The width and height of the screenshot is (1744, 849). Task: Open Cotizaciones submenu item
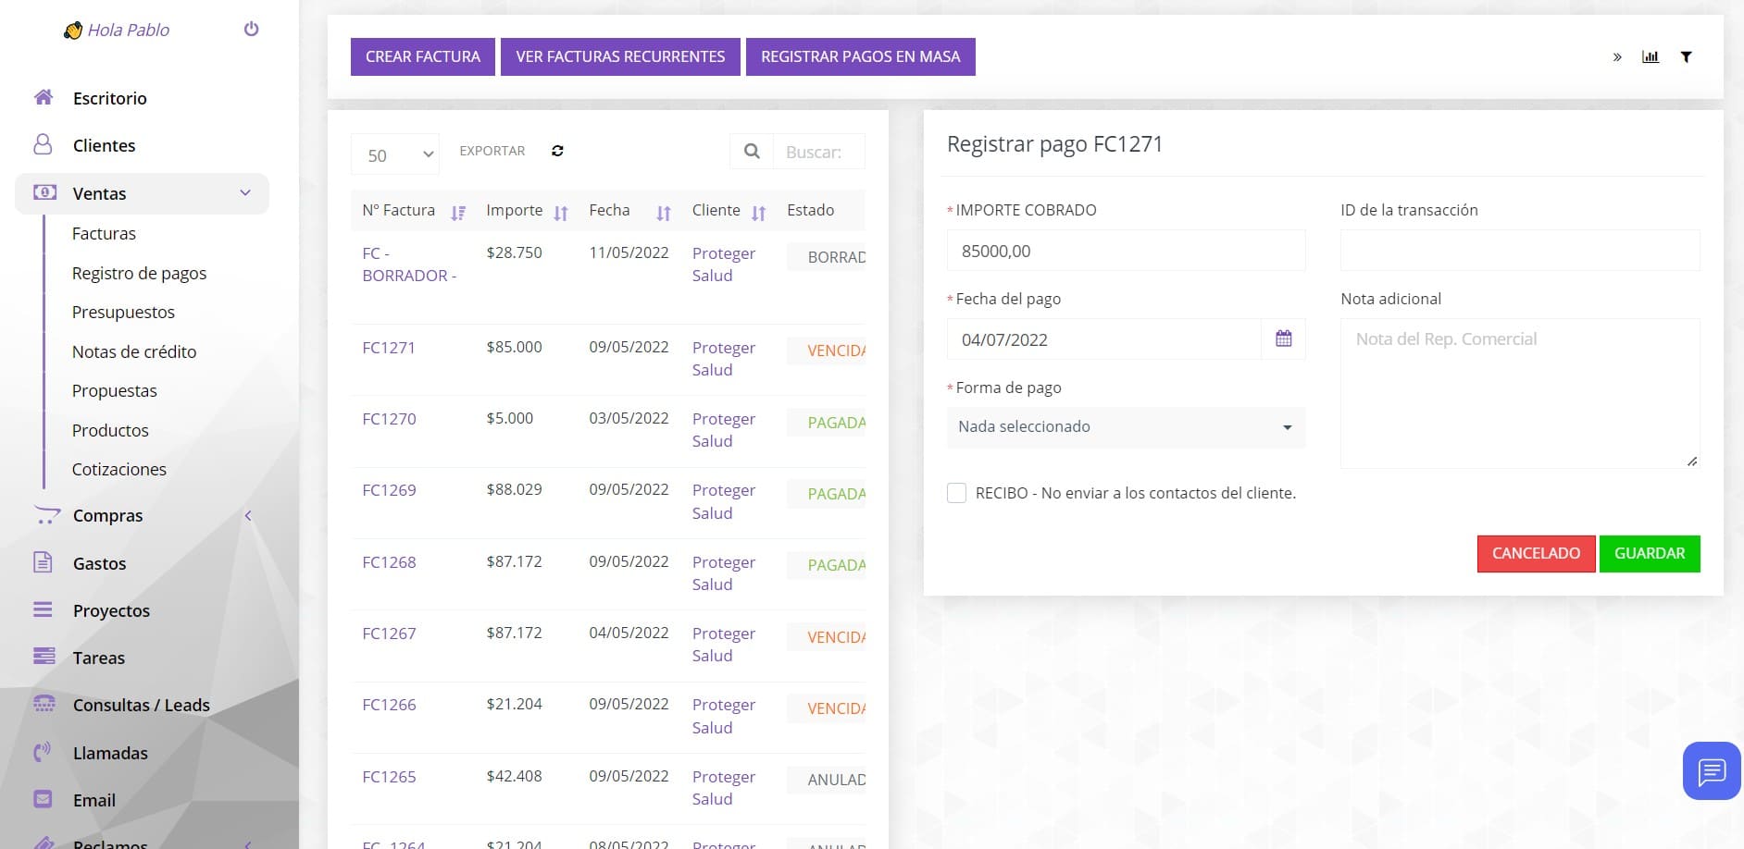click(x=119, y=469)
